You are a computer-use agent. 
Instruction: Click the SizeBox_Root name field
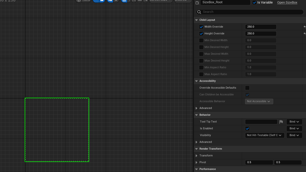[x=225, y=2]
